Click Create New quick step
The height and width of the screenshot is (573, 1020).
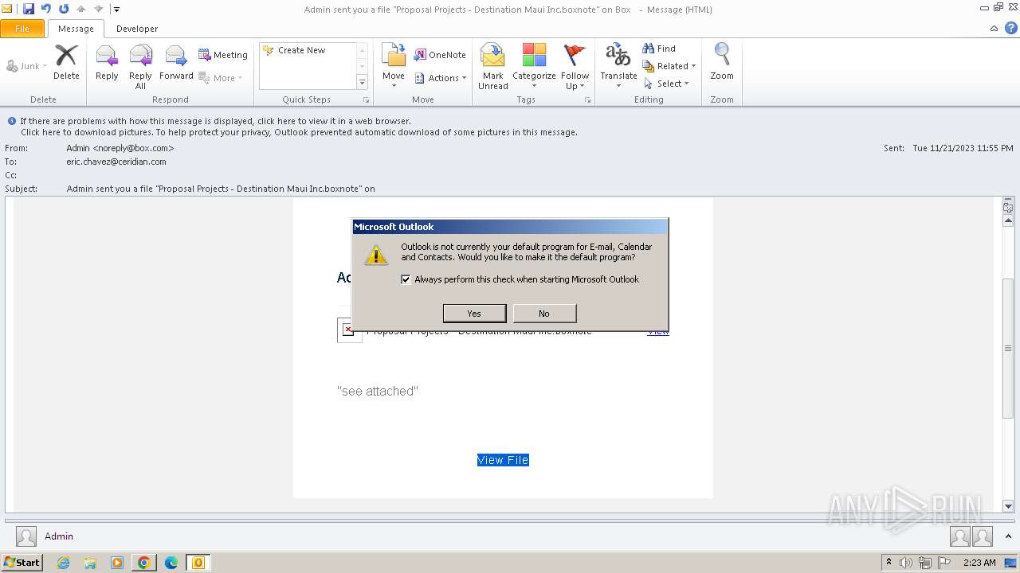[302, 50]
